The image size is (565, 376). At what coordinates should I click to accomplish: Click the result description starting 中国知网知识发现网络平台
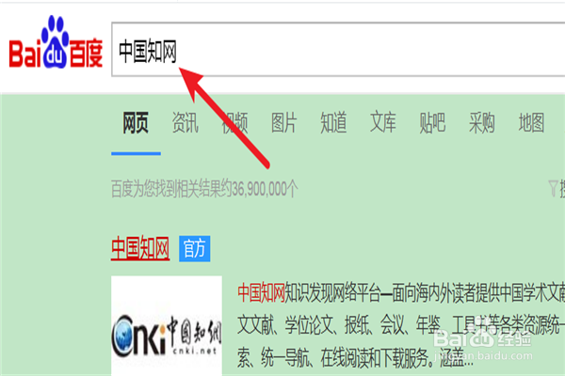401,325
